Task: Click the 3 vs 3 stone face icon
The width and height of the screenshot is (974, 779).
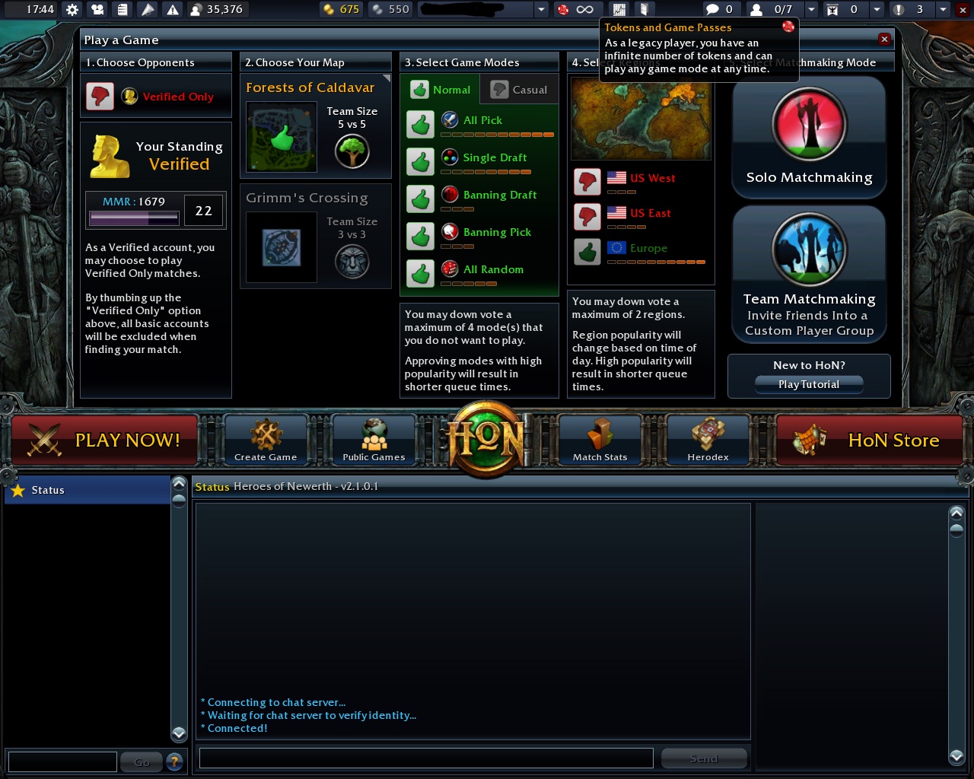Action: pos(352,262)
